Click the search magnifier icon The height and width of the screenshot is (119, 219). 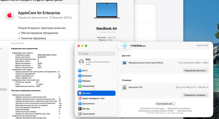click(80, 54)
